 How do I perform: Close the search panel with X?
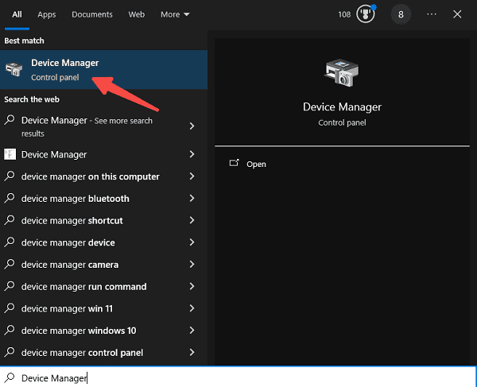(x=457, y=14)
